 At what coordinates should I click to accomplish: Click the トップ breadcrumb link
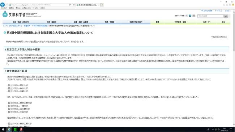5,26
